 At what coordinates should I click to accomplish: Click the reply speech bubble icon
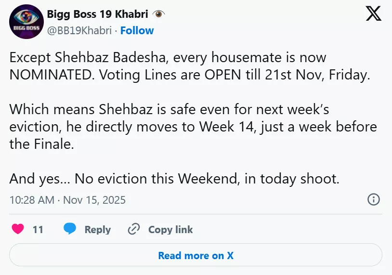pos(70,229)
